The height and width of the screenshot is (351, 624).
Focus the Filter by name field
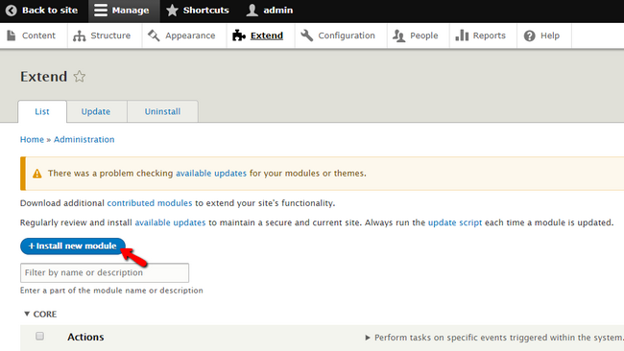(x=105, y=272)
